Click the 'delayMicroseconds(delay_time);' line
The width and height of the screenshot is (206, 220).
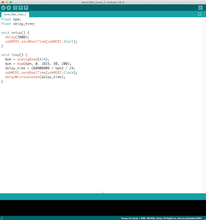pyautogui.click(x=35, y=77)
